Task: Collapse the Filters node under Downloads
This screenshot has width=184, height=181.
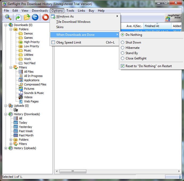Action: 11,67
